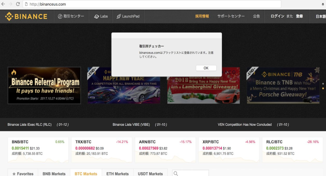Screen dimensions: 326x176
Task: Open the サポートセンター link
Action: pyautogui.click(x=231, y=16)
